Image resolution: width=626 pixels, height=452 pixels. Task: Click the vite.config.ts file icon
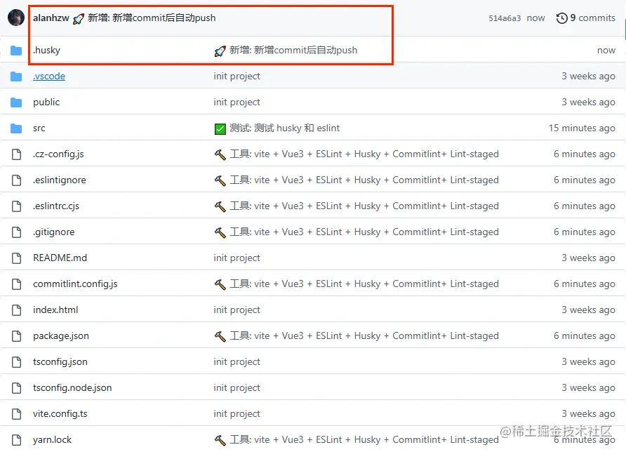point(16,413)
